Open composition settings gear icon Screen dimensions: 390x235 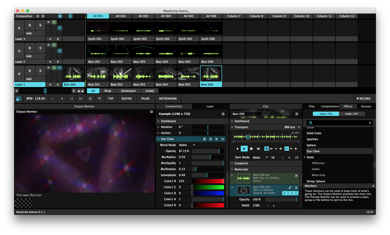[223, 114]
